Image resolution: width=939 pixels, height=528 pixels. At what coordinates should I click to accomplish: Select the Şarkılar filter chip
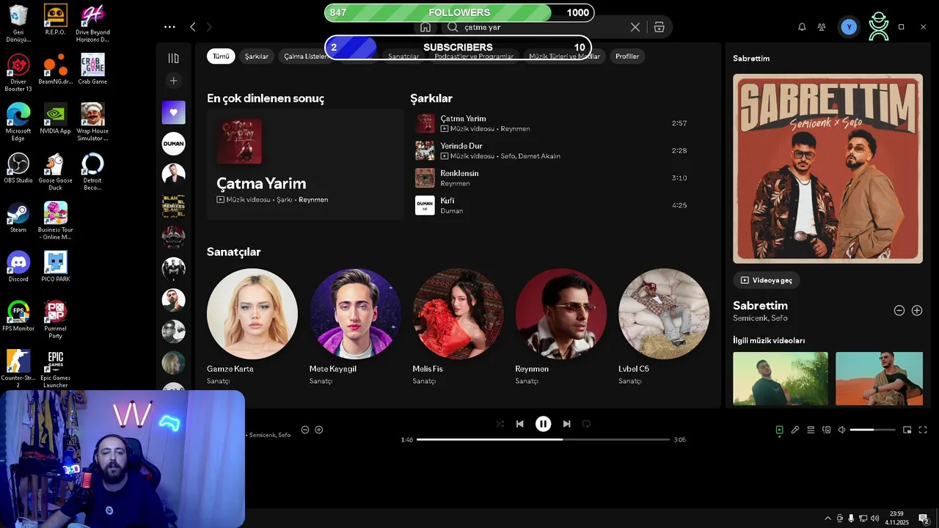coord(257,56)
